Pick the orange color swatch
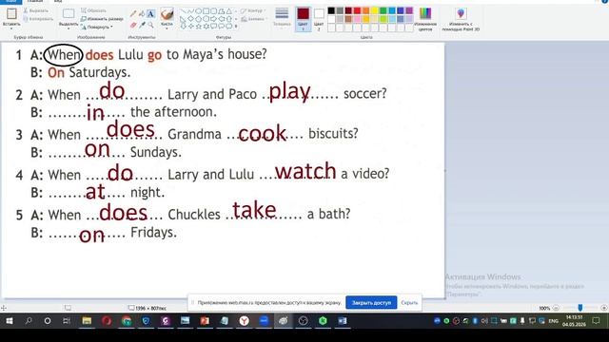 (x=365, y=10)
